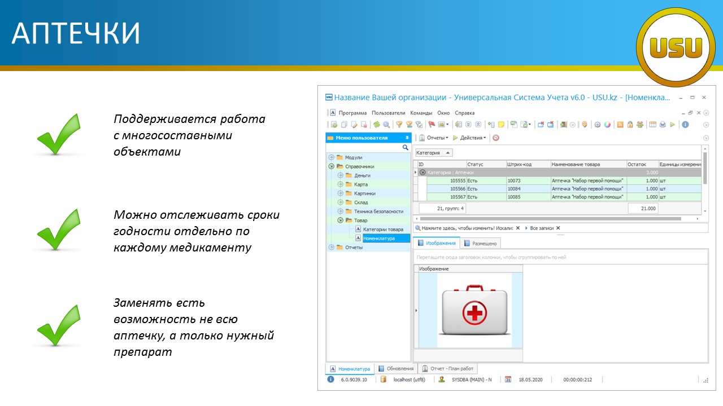Expand the Отчеты tree node
Screen dimensions: 723x406
tap(331, 248)
